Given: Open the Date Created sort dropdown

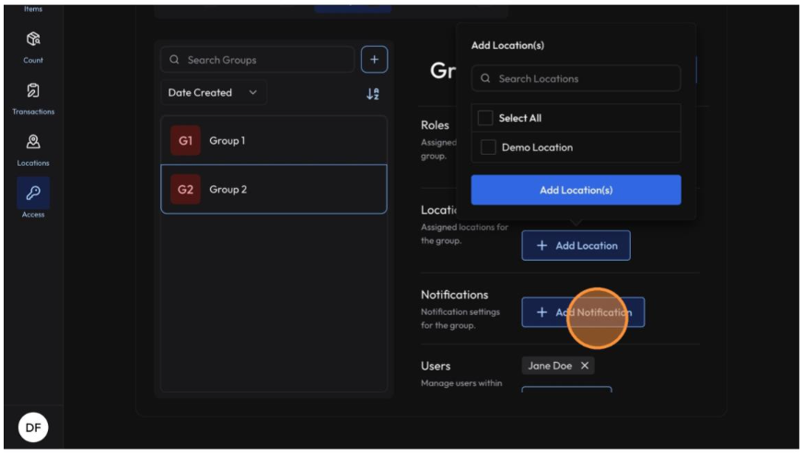Looking at the screenshot, I should click(x=214, y=93).
